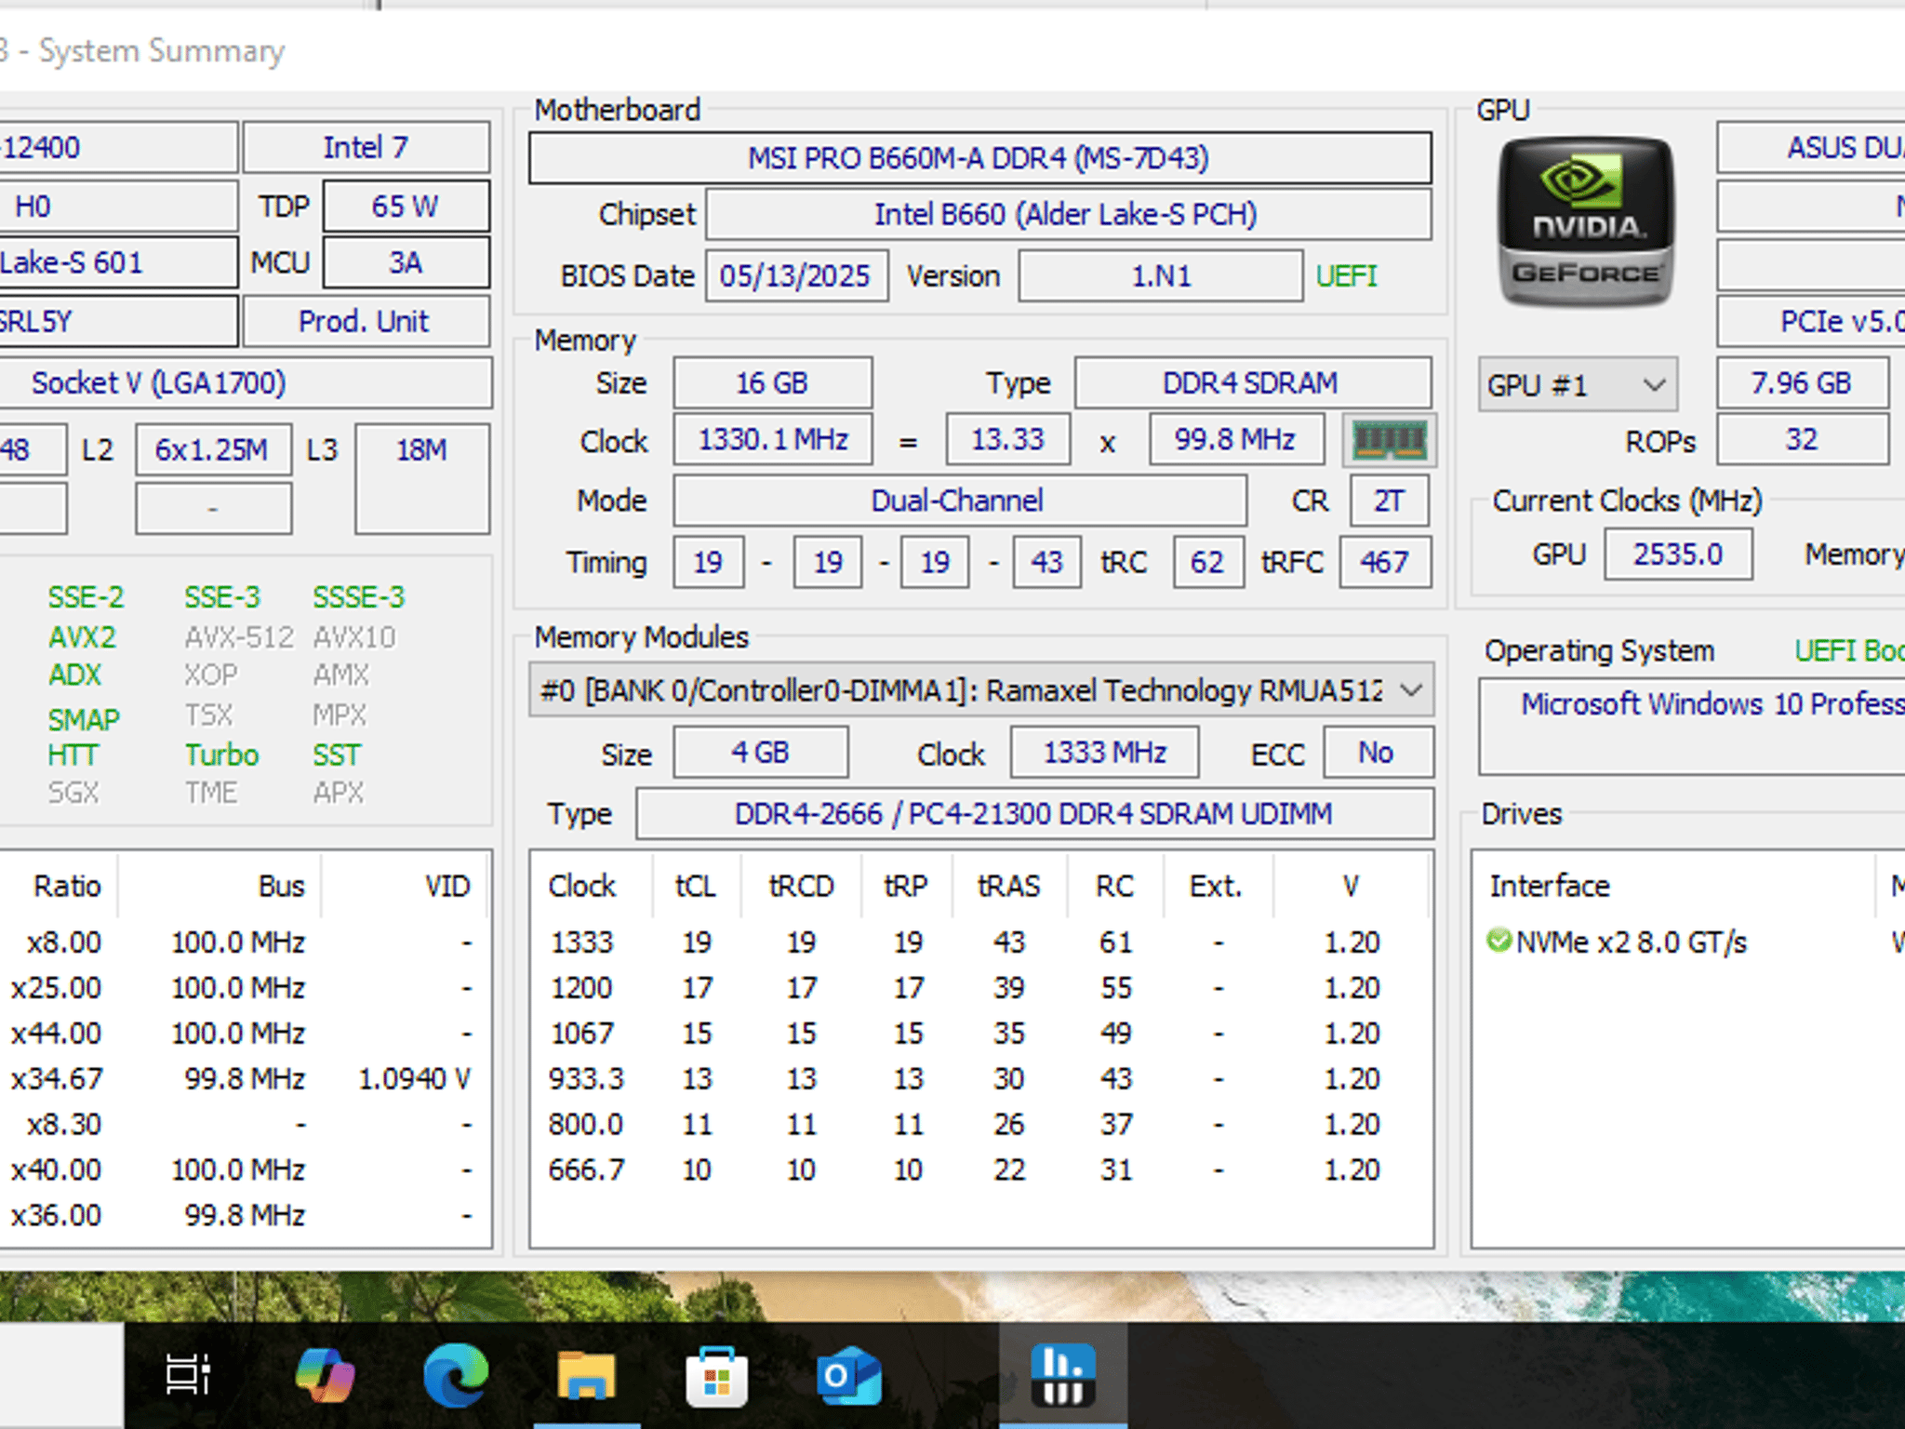Open Microsoft Store from the taskbar
Image resolution: width=1905 pixels, height=1429 pixels.
coord(716,1376)
